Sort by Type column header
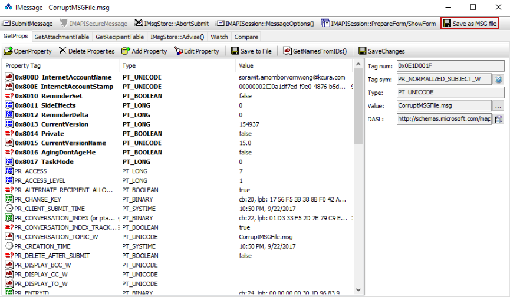 177,65
